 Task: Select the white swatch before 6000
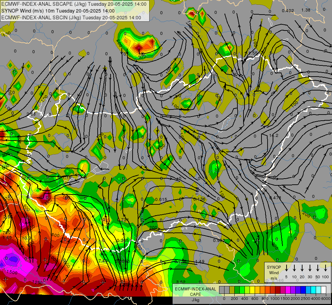324,290
